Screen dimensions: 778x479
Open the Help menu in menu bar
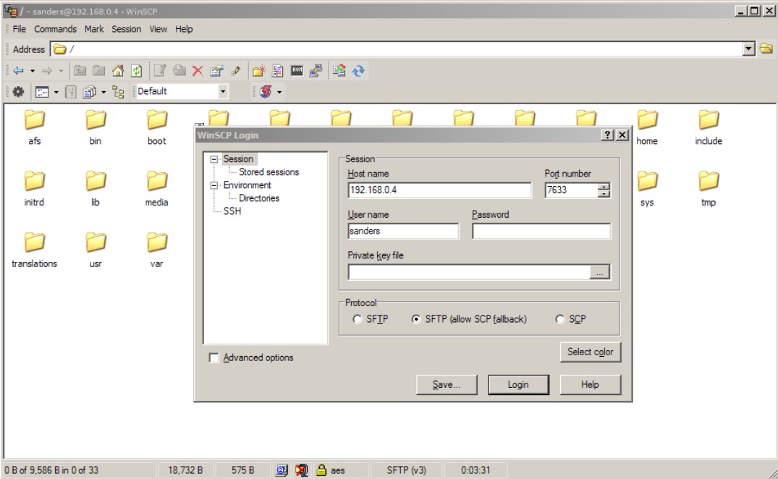pos(184,29)
